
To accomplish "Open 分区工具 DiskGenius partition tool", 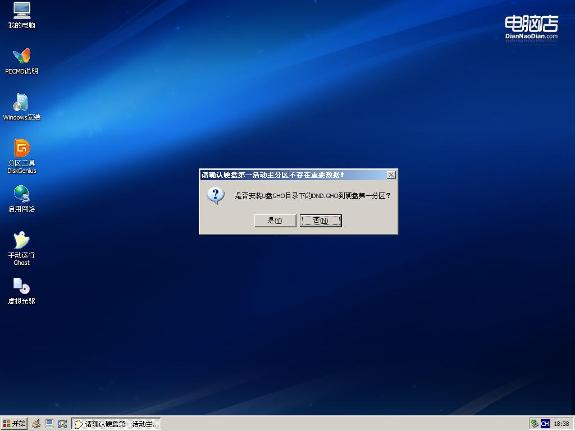I will click(x=21, y=153).
